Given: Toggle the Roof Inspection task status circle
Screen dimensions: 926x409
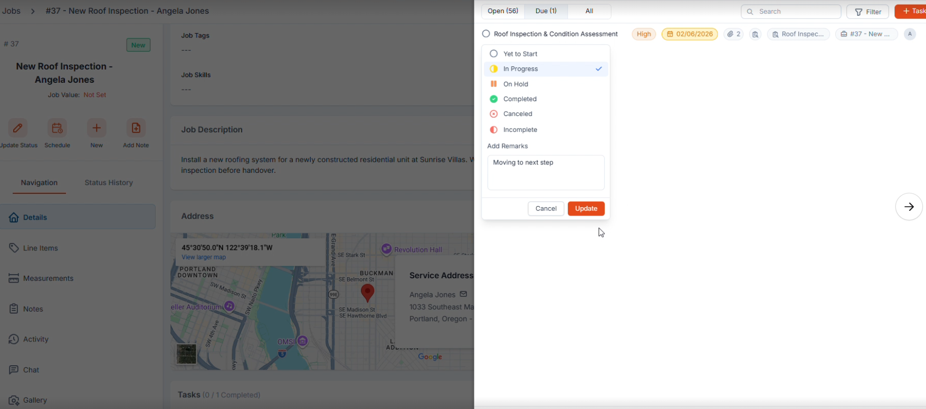Looking at the screenshot, I should click(x=486, y=34).
